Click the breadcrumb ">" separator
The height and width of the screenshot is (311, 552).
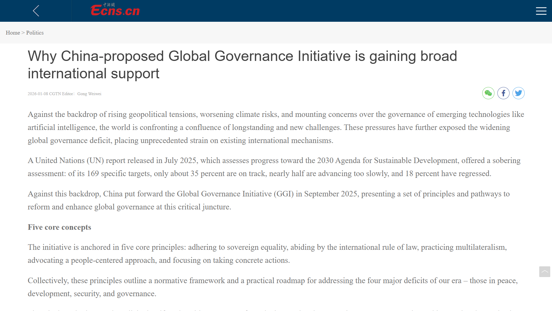pyautogui.click(x=23, y=33)
